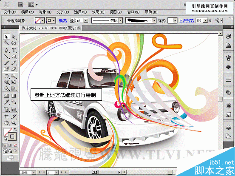Change screen mode button in toolbox
235x176 pixels.
pos(10,158)
